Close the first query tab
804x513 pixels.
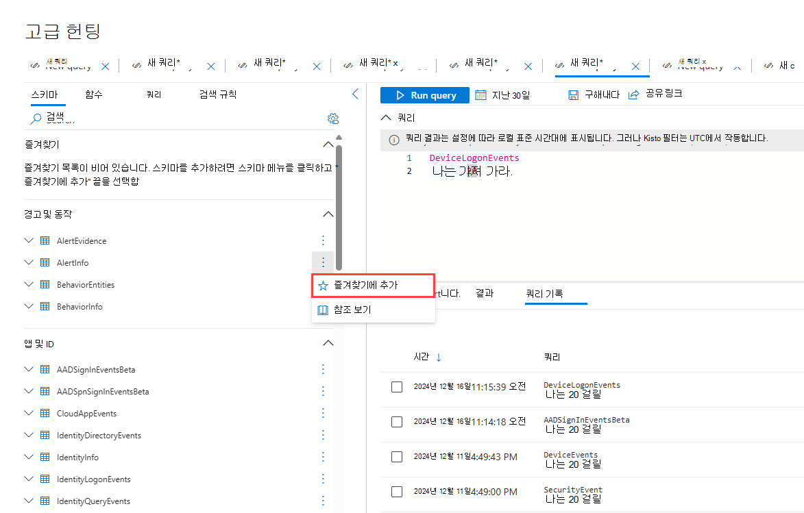pos(105,66)
